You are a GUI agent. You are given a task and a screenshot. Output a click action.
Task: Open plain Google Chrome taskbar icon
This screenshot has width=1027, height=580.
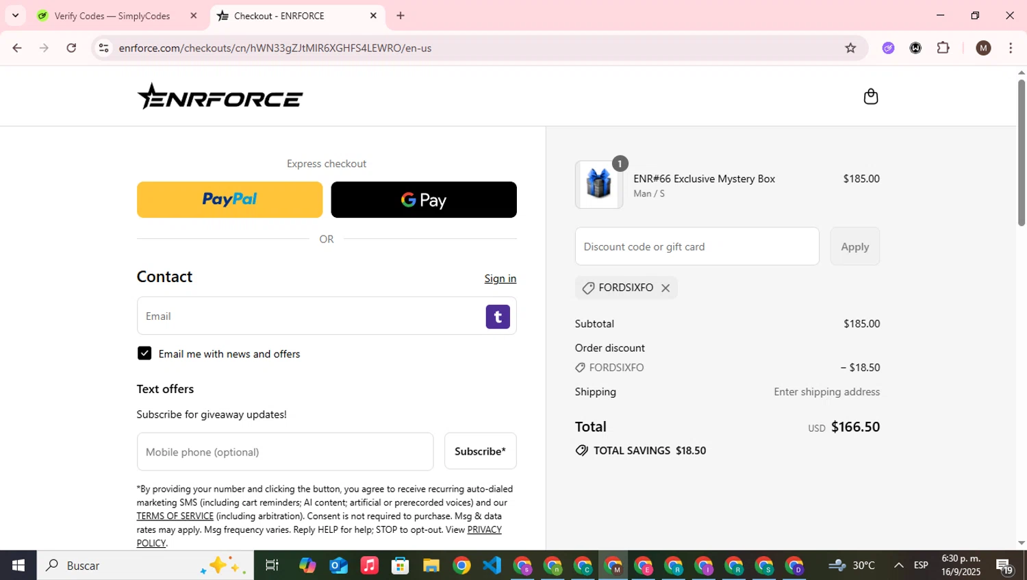461,566
